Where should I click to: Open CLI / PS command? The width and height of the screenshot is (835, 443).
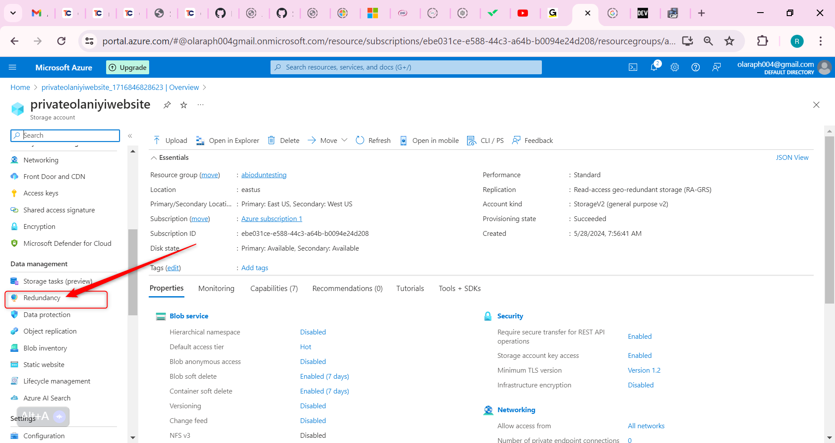click(x=485, y=140)
